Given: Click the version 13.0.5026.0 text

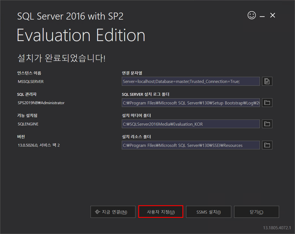Looking at the screenshot, I should 39,145.
